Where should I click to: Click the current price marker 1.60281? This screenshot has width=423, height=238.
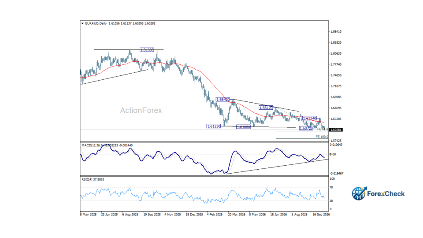336,130
